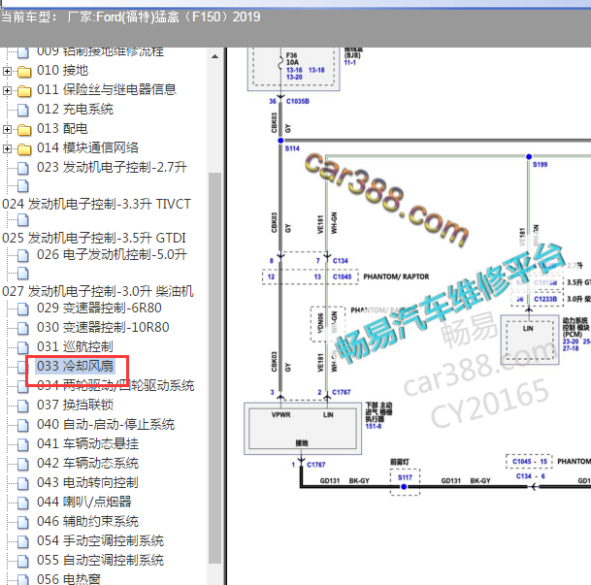Select 031 巡航控制 entry
Image resolution: width=591 pixels, height=585 pixels.
pos(75,346)
